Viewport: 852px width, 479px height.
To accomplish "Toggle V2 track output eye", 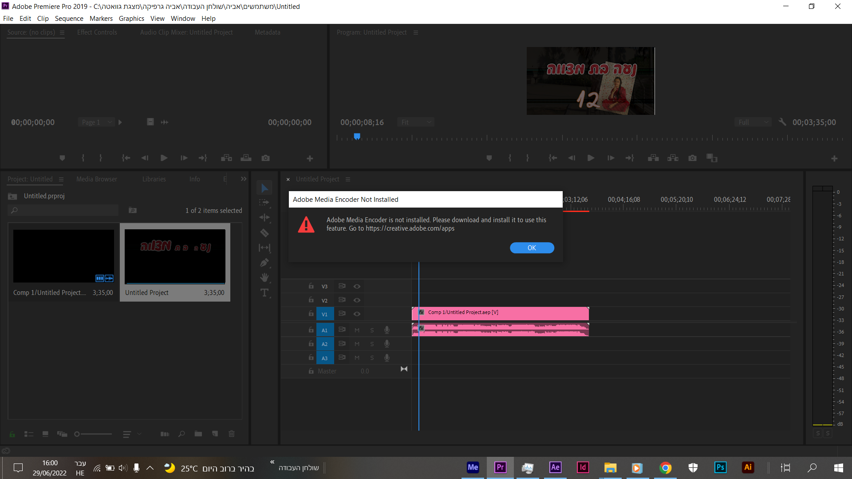I will tap(357, 300).
